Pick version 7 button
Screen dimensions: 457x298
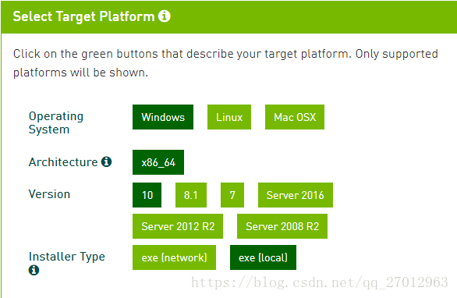(232, 195)
